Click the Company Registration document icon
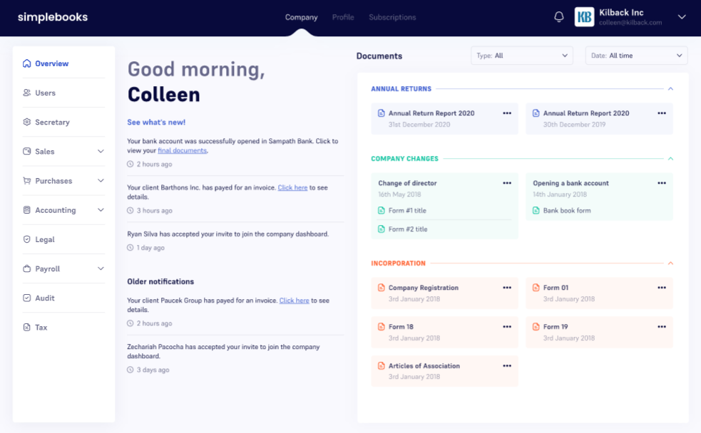 [382, 288]
